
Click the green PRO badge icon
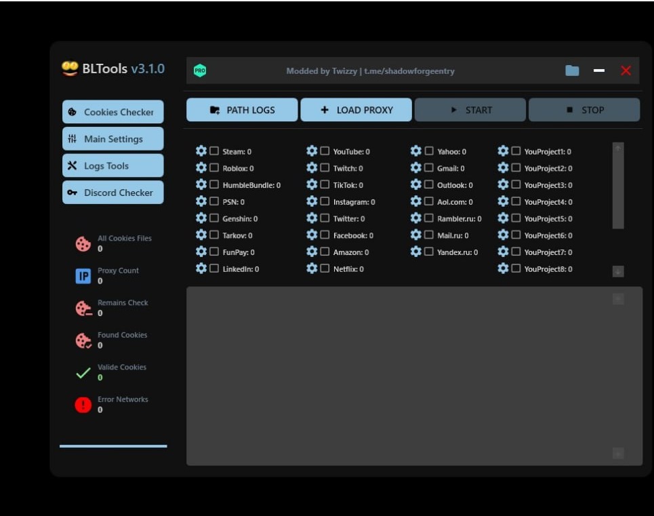[200, 71]
